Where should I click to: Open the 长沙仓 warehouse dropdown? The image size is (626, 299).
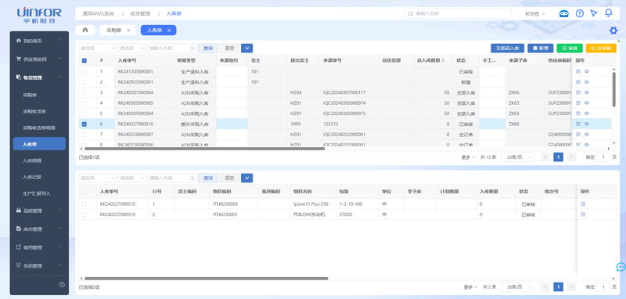pos(535,13)
